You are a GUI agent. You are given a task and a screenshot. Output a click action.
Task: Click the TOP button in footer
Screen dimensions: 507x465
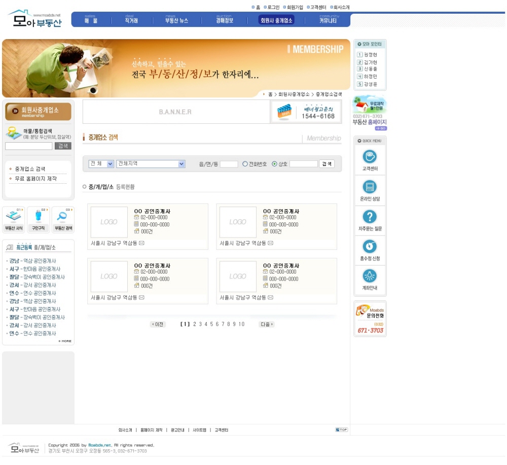coord(341,430)
